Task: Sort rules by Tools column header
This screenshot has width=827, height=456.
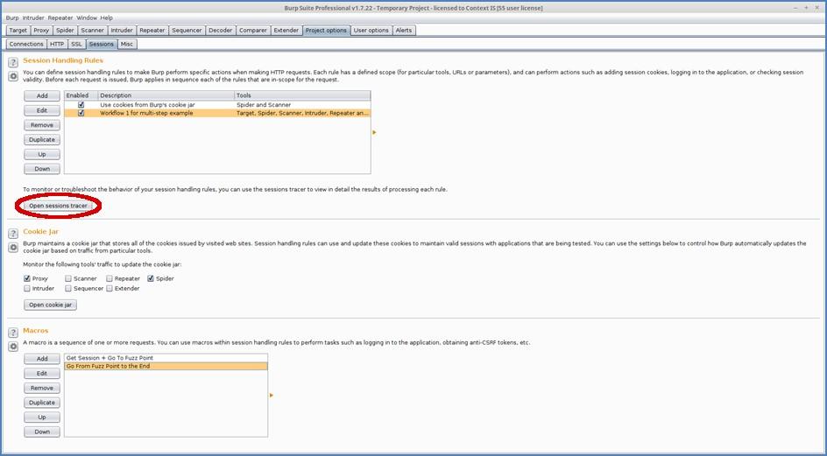Action: [302, 95]
